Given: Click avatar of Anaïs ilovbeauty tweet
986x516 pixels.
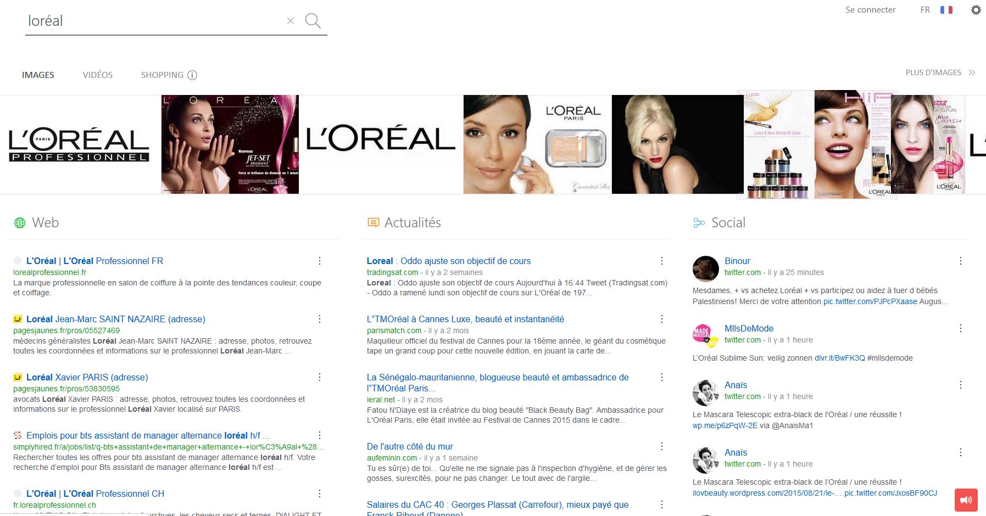Looking at the screenshot, I should 706,461.
